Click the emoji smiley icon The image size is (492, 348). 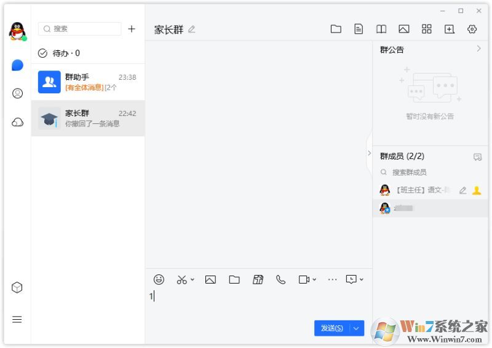(x=159, y=279)
